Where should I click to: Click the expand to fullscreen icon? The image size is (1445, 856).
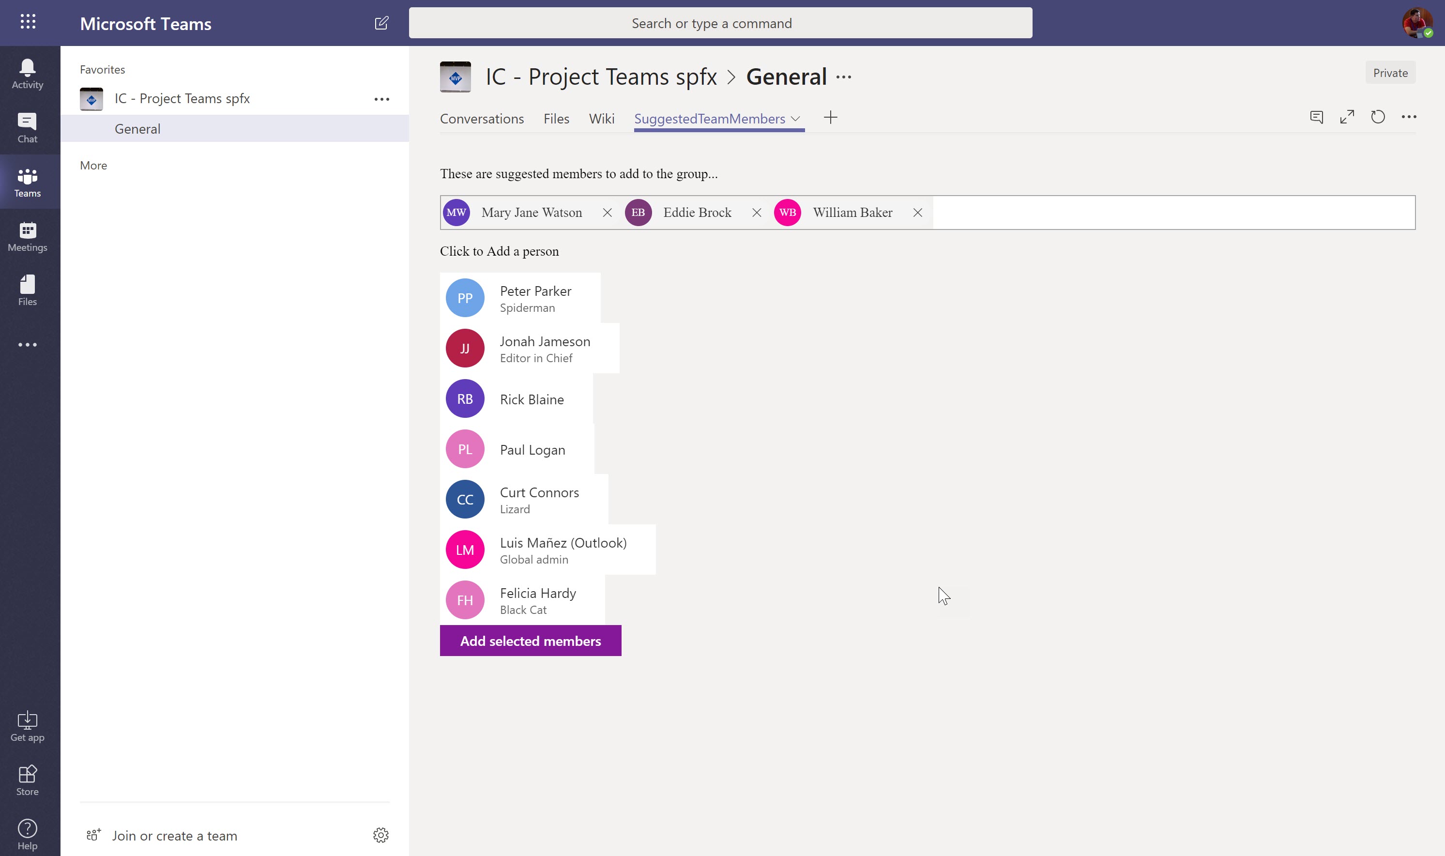1346,116
